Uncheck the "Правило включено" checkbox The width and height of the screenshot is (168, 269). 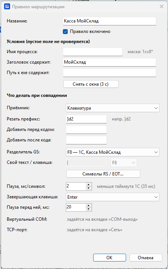[x=65, y=31]
